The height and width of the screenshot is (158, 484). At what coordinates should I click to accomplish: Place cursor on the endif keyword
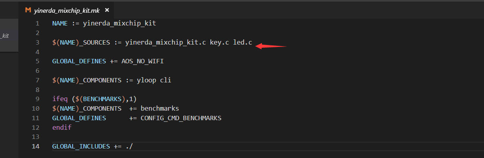pyautogui.click(x=62, y=128)
